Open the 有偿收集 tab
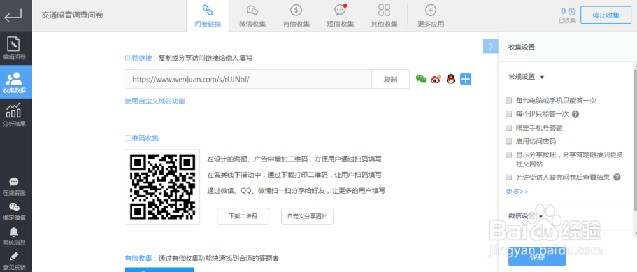 [x=296, y=16]
